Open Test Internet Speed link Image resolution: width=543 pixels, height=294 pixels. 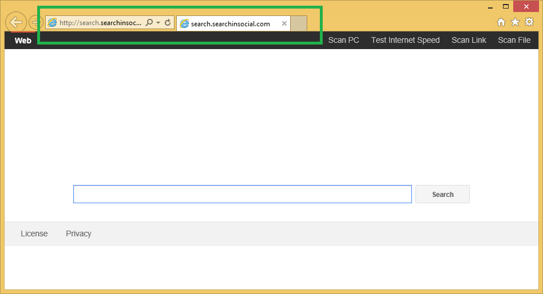(405, 40)
